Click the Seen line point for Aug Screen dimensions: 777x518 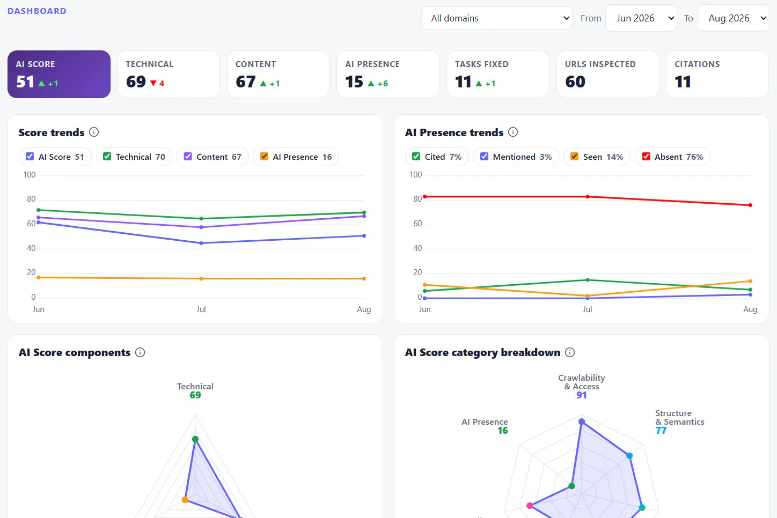(x=750, y=281)
